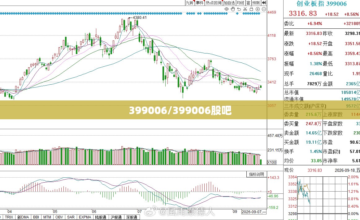
Task: Click the 总市值 row label
Action: coord(291,92)
